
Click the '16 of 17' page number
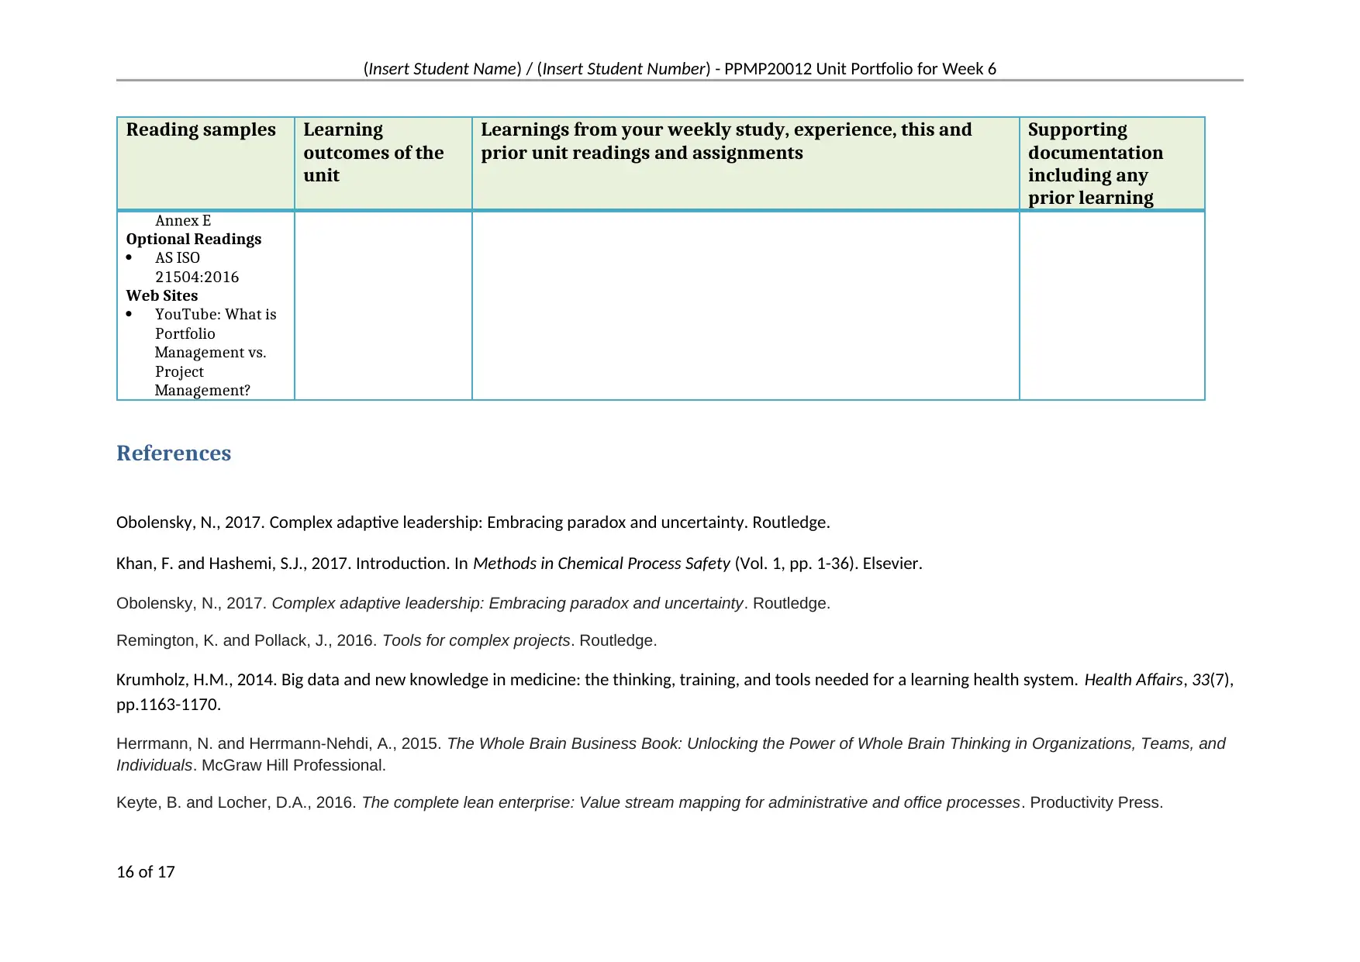[146, 872]
